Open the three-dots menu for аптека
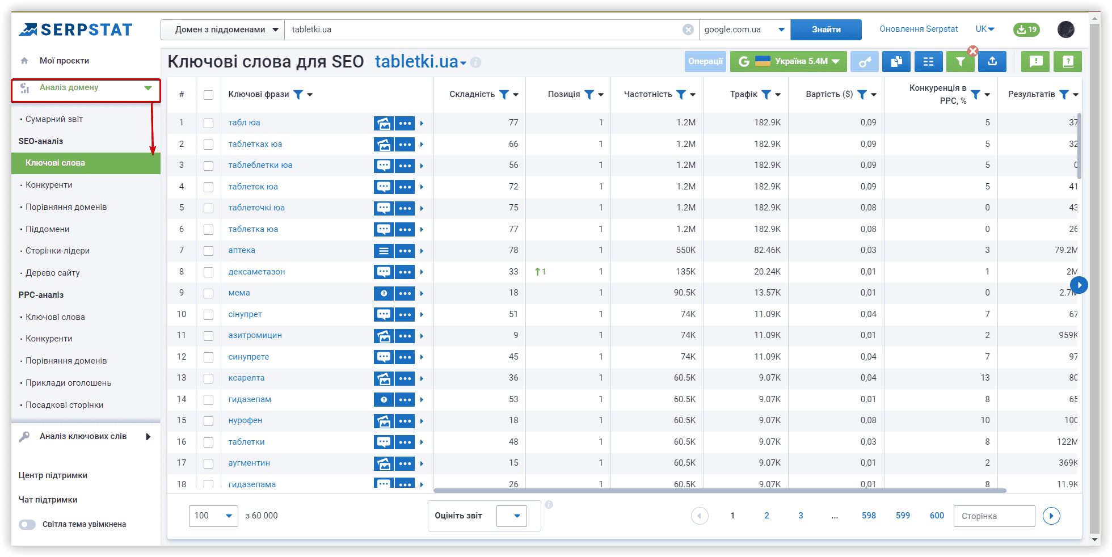 point(405,251)
